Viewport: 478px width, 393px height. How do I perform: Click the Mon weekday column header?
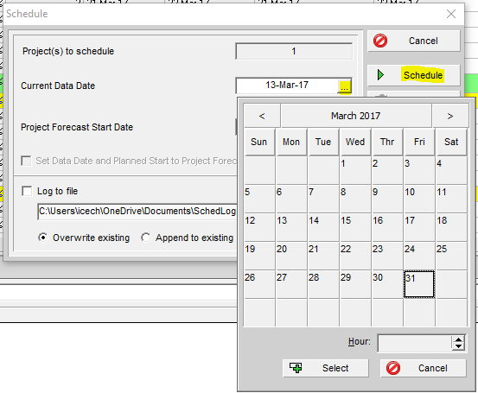291,142
